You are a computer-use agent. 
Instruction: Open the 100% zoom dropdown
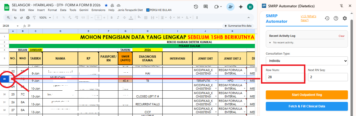tap(45, 17)
